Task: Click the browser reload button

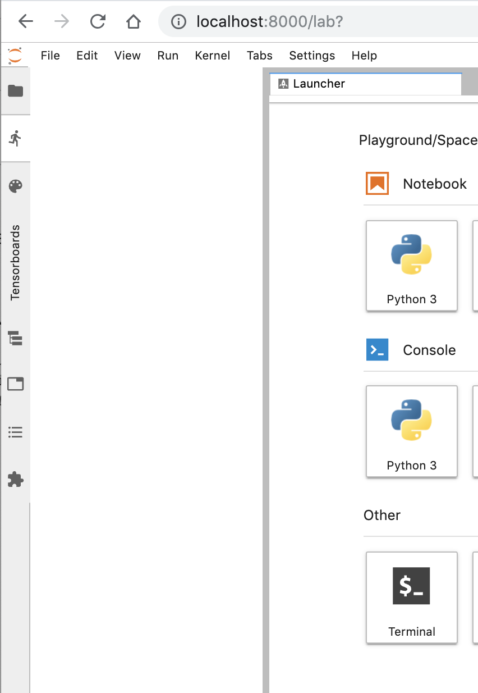Action: (98, 21)
